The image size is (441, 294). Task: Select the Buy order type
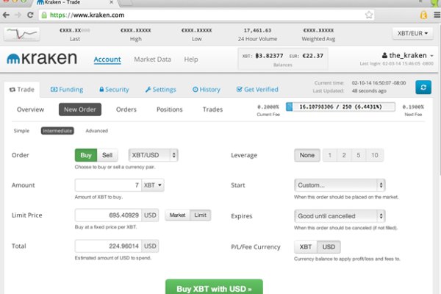click(x=86, y=155)
